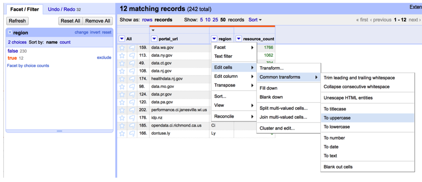Switch to the Facet / Filter tab

click(24, 9)
